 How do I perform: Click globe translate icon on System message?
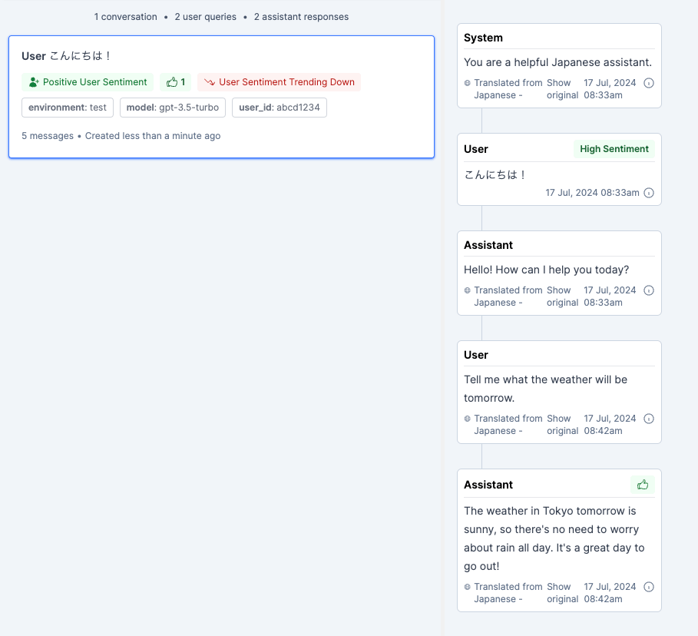coord(467,83)
